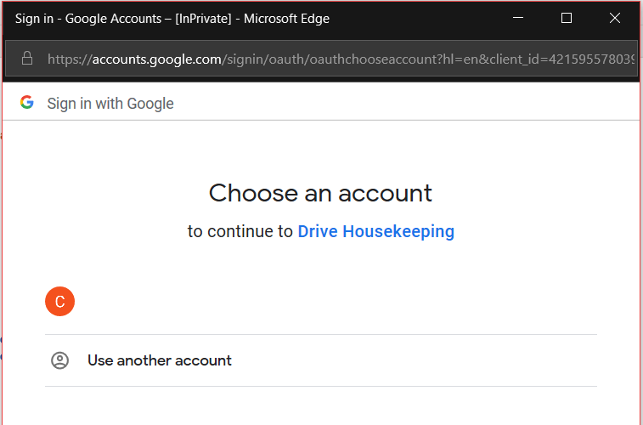Select the account with orange C avatar

pyautogui.click(x=321, y=302)
